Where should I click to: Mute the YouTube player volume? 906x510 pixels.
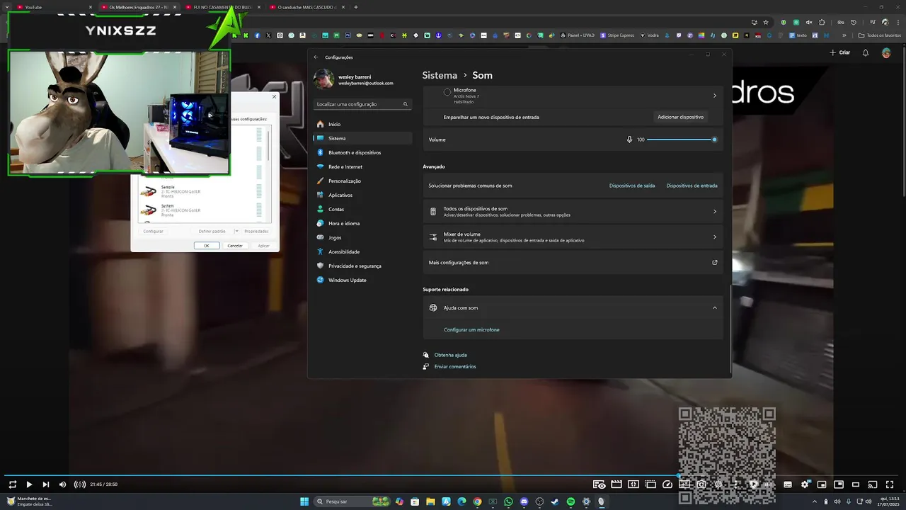pyautogui.click(x=62, y=484)
